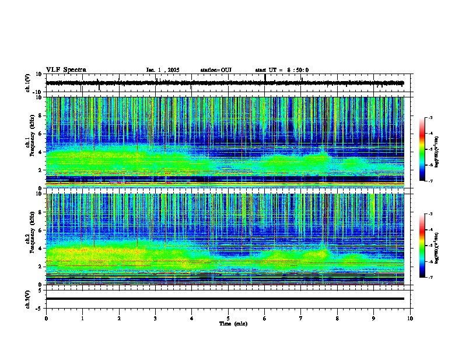Click the "ch.3(V)" bottom panel axis label

click(x=28, y=299)
